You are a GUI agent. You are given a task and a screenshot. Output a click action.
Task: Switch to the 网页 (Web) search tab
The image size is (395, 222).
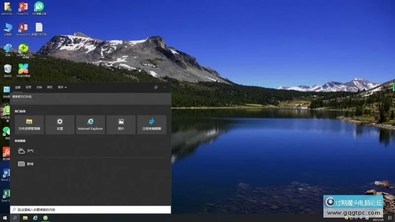[x=50, y=87]
